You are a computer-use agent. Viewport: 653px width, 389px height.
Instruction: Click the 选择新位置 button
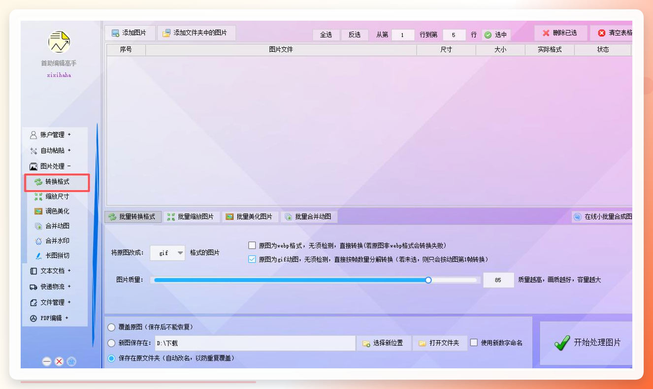coord(384,343)
